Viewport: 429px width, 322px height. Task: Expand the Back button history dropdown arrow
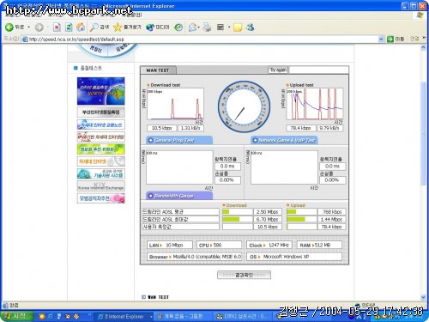coord(29,27)
